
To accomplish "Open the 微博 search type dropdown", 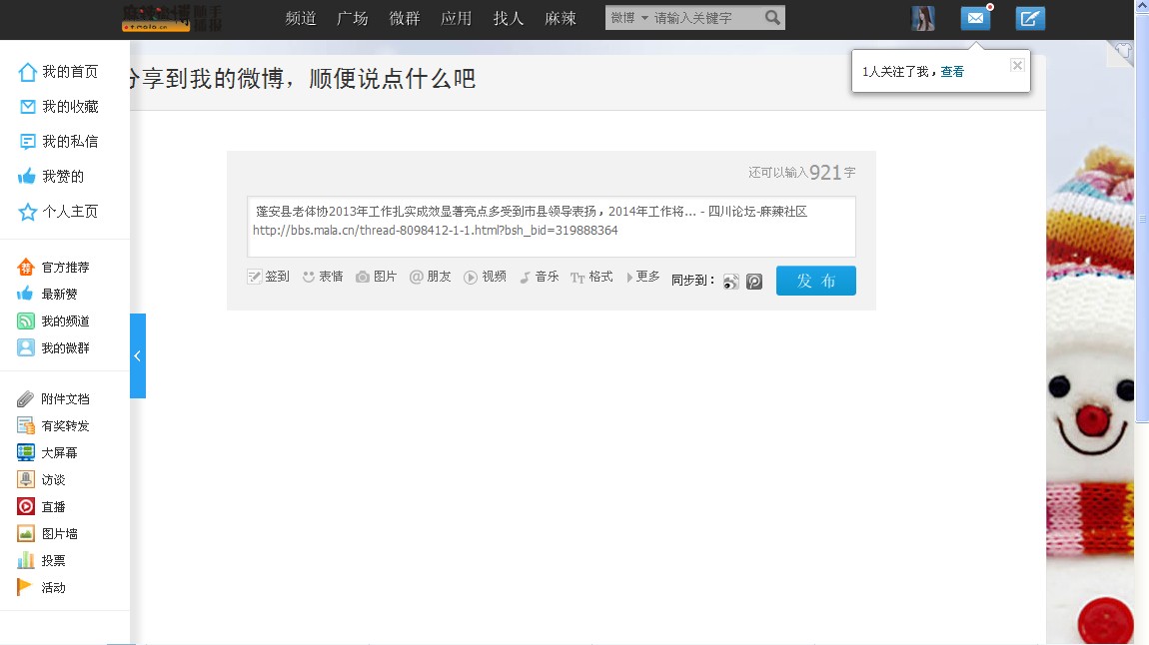I will (x=629, y=18).
